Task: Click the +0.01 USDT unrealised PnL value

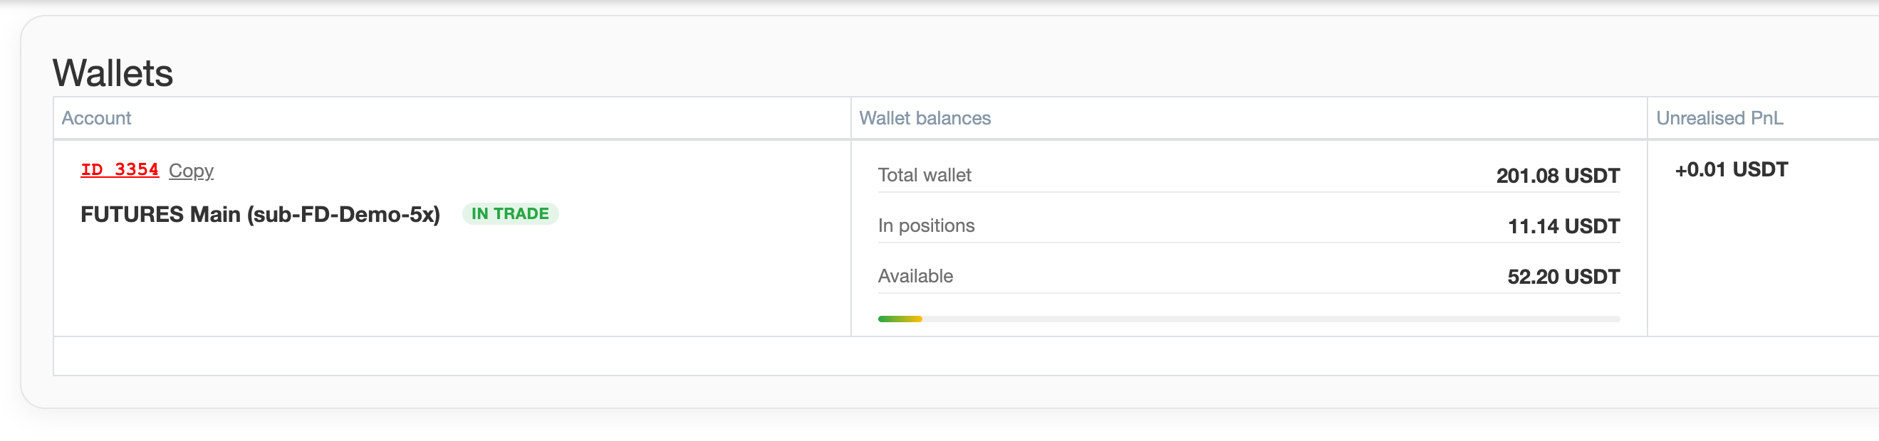Action: tap(1730, 169)
